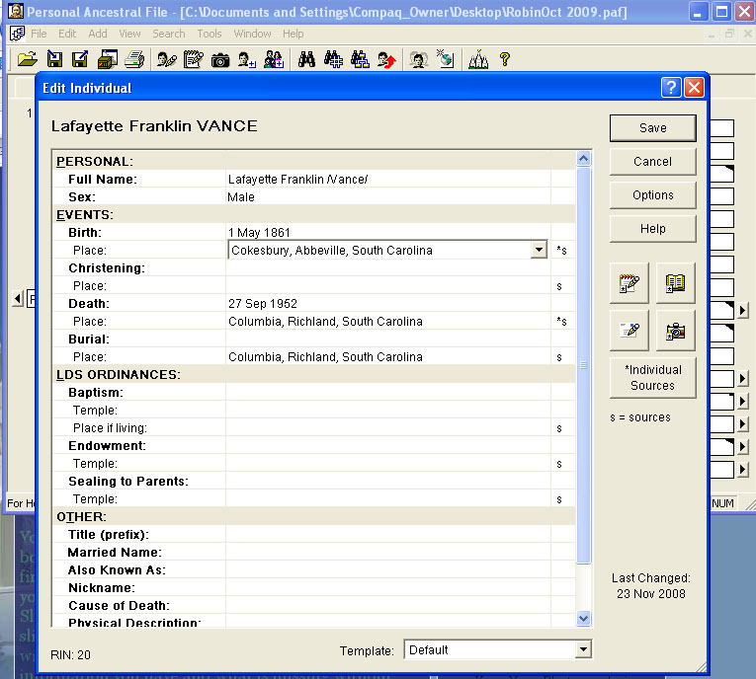Open Notes notepad icon in main toolbar

[194, 60]
